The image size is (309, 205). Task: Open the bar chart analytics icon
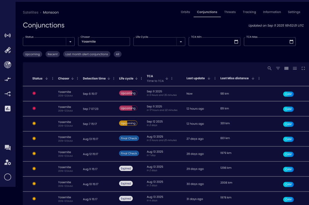tap(8, 108)
